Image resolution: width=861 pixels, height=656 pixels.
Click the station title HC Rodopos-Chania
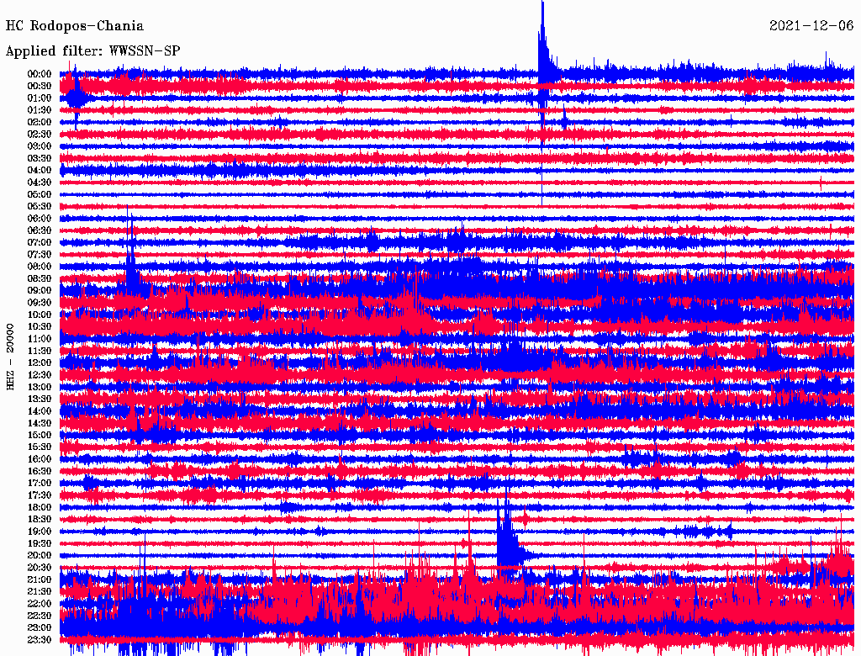(x=75, y=26)
